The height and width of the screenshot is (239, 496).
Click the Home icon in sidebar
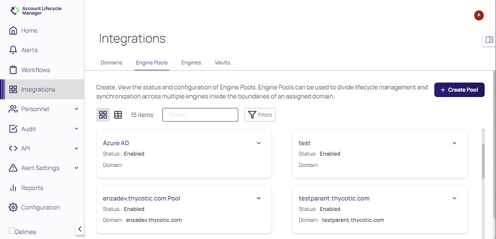click(x=13, y=31)
